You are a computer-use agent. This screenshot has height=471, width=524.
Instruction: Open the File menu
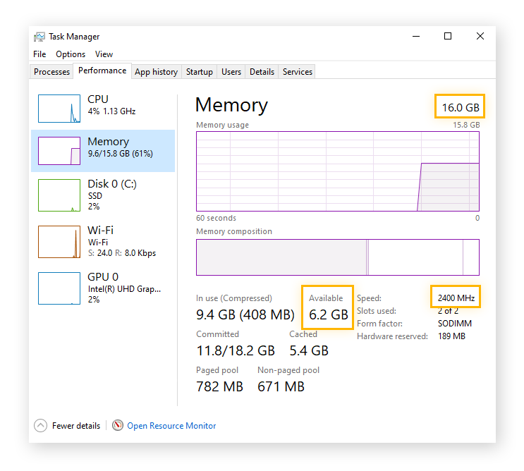(39, 54)
